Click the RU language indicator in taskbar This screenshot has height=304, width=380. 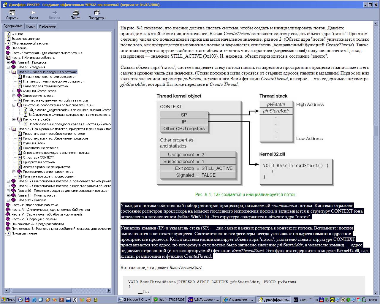click(296, 300)
